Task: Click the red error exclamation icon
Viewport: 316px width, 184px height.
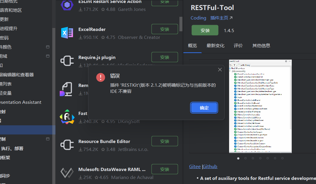Action: pyautogui.click(x=101, y=77)
